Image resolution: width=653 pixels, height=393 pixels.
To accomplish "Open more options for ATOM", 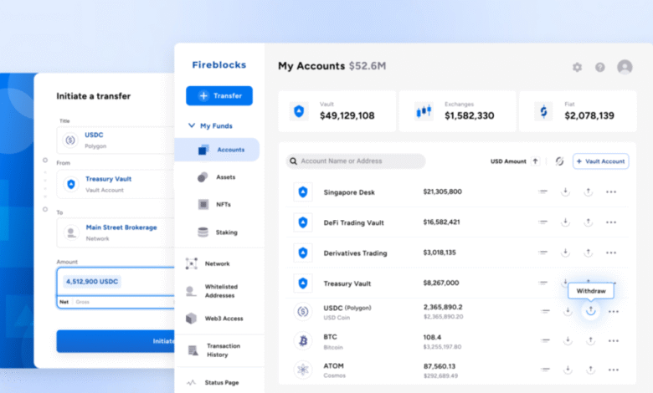I will (x=614, y=370).
